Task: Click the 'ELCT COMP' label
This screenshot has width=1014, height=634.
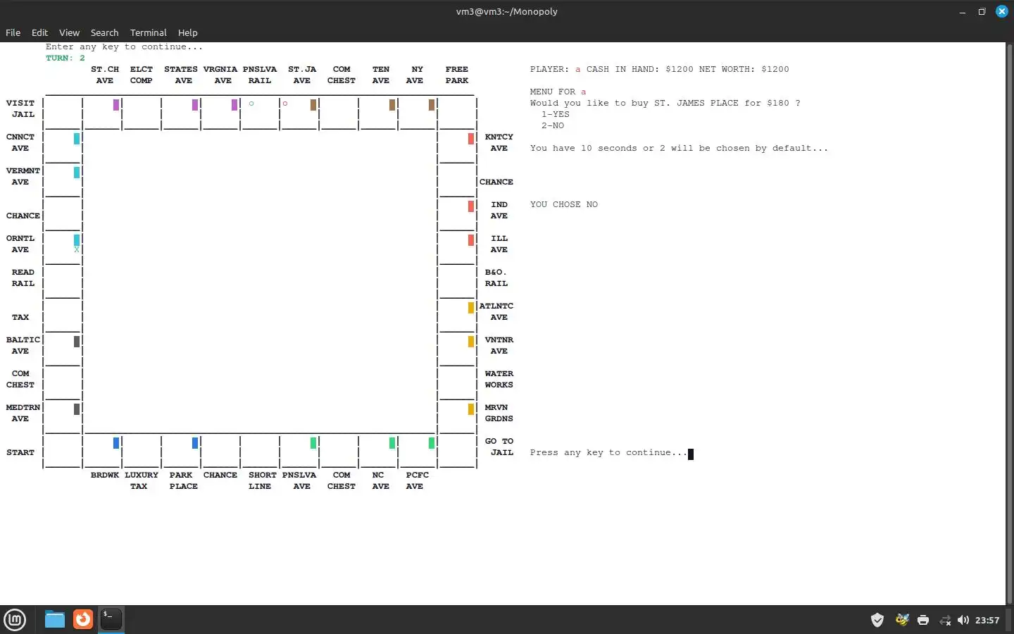Action: coord(142,75)
